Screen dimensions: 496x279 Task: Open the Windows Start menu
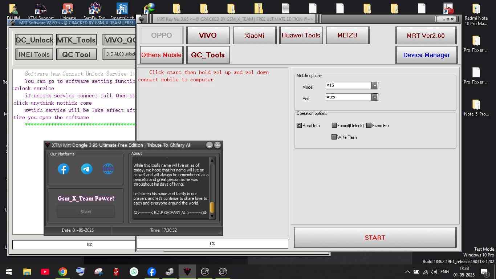point(8,271)
